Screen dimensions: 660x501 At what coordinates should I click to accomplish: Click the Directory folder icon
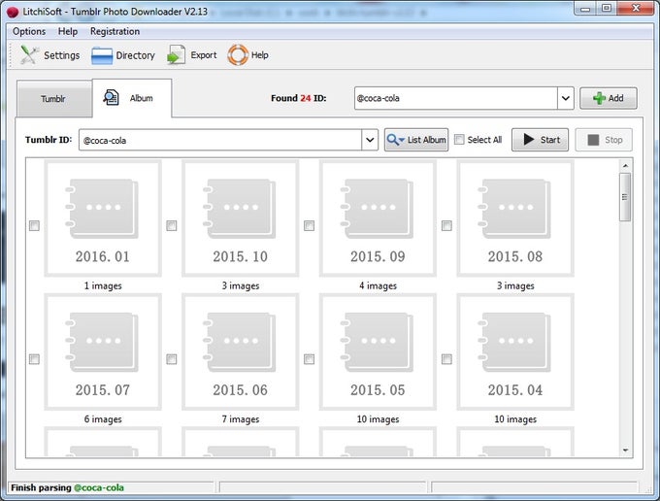102,55
